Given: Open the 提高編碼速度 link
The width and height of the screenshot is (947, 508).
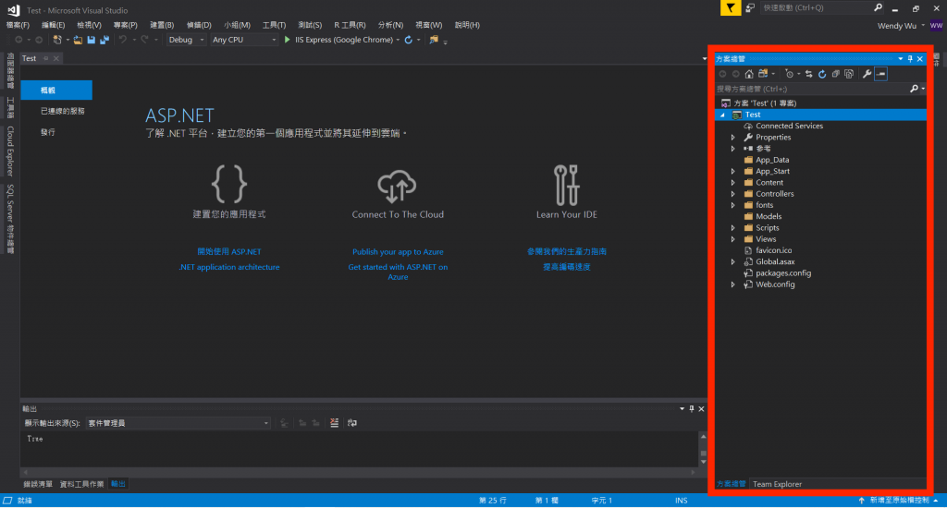Looking at the screenshot, I should point(567,267).
